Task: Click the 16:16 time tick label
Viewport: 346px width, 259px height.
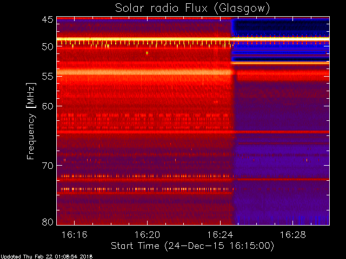Action: [x=75, y=235]
